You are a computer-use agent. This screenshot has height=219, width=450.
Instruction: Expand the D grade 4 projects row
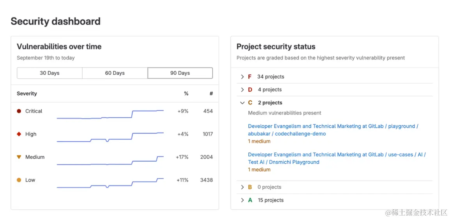coord(243,90)
